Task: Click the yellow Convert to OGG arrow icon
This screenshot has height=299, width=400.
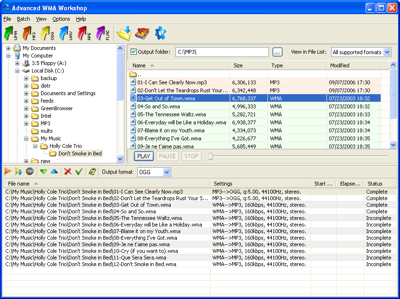Action: click(48, 33)
